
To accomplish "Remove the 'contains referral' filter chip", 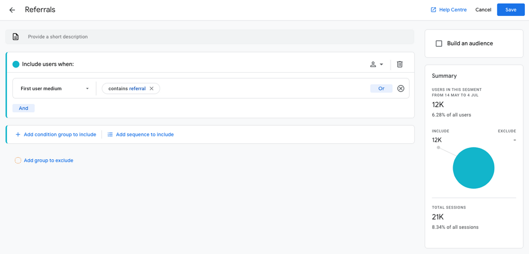I will (151, 89).
